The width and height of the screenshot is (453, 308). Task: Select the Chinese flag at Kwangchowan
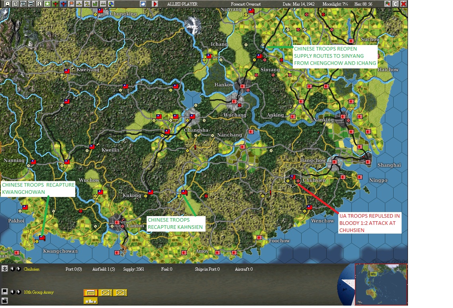42,238
